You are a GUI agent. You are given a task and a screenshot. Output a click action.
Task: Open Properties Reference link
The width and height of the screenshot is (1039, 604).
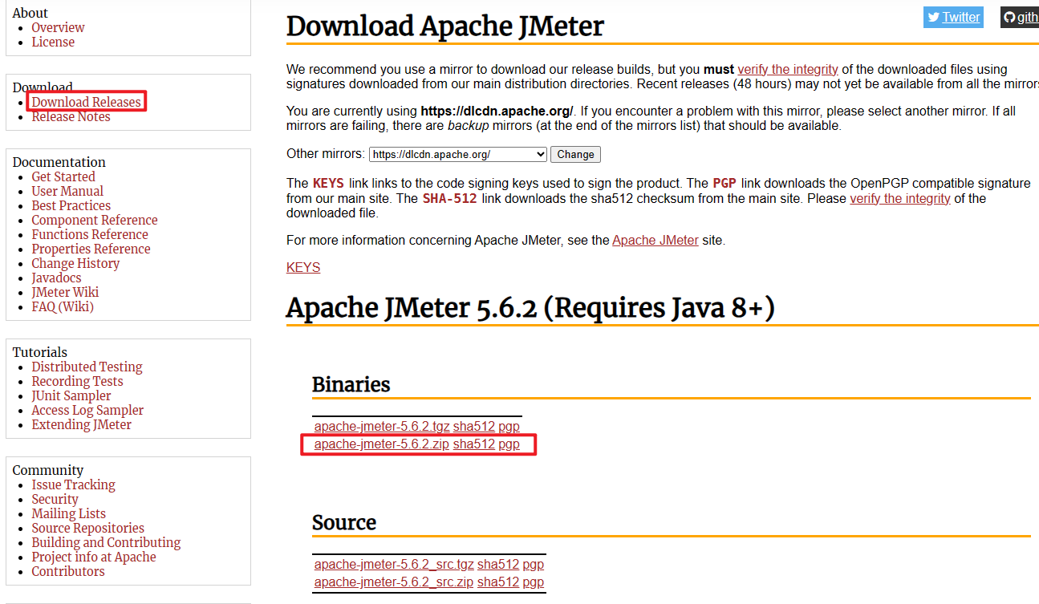point(91,249)
